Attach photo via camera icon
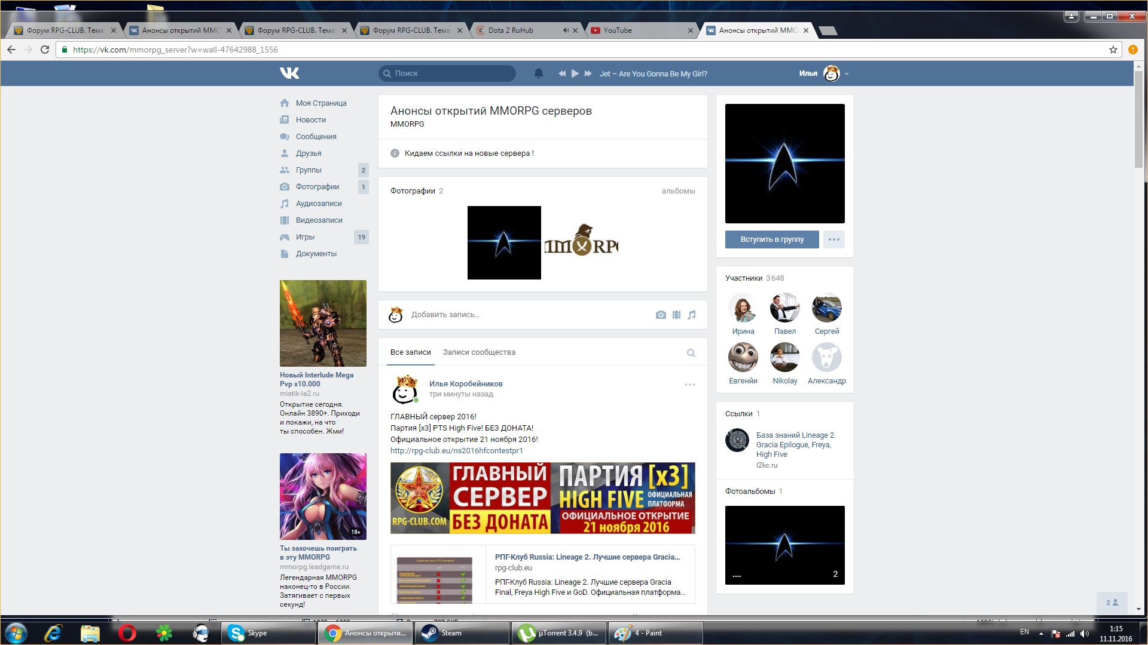Image resolution: width=1148 pixels, height=645 pixels. pyautogui.click(x=661, y=315)
